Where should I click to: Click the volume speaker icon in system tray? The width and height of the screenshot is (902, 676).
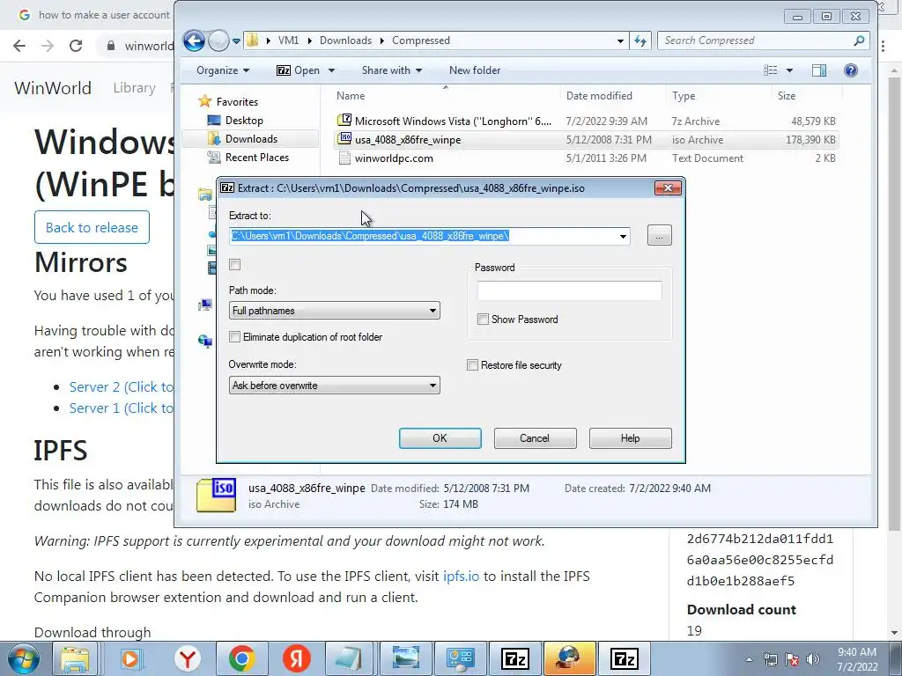tap(813, 659)
